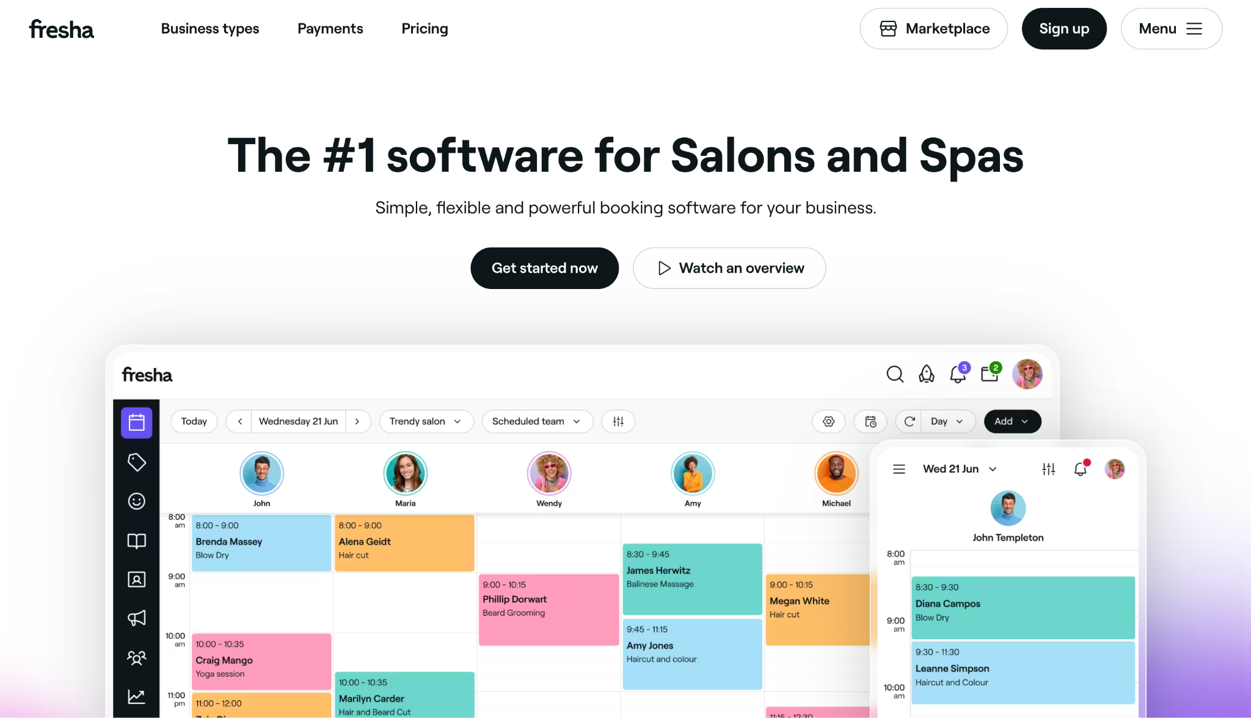Select Business types in the navigation

[210, 28]
